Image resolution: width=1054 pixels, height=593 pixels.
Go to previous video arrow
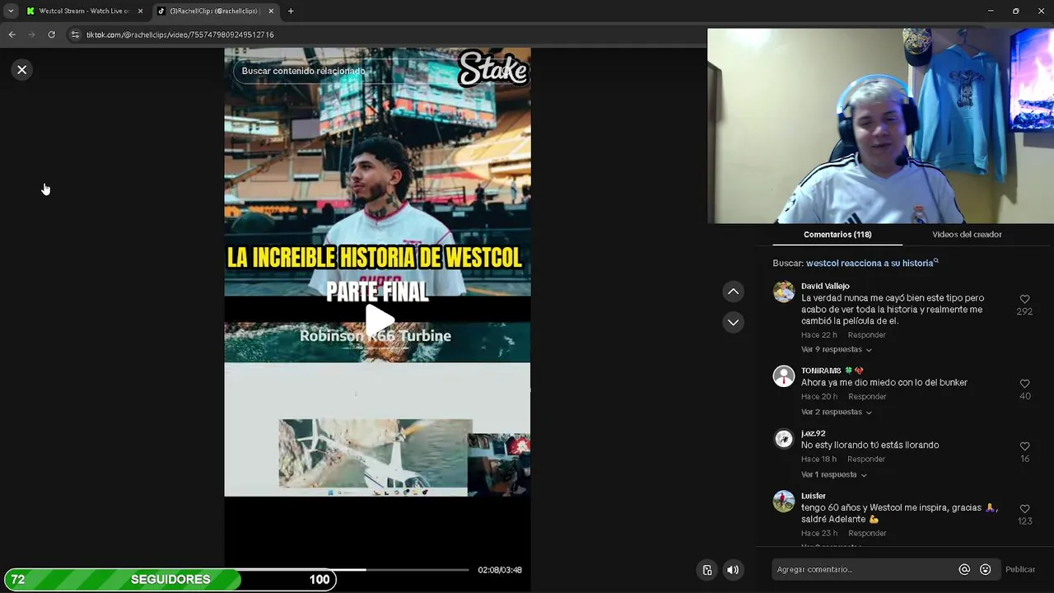coord(733,292)
